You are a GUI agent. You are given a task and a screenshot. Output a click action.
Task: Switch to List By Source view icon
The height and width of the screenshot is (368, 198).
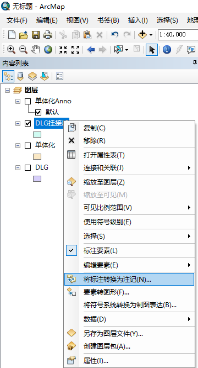pyautogui.click(x=20, y=76)
